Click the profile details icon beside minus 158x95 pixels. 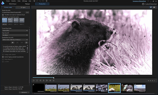point(26,43)
